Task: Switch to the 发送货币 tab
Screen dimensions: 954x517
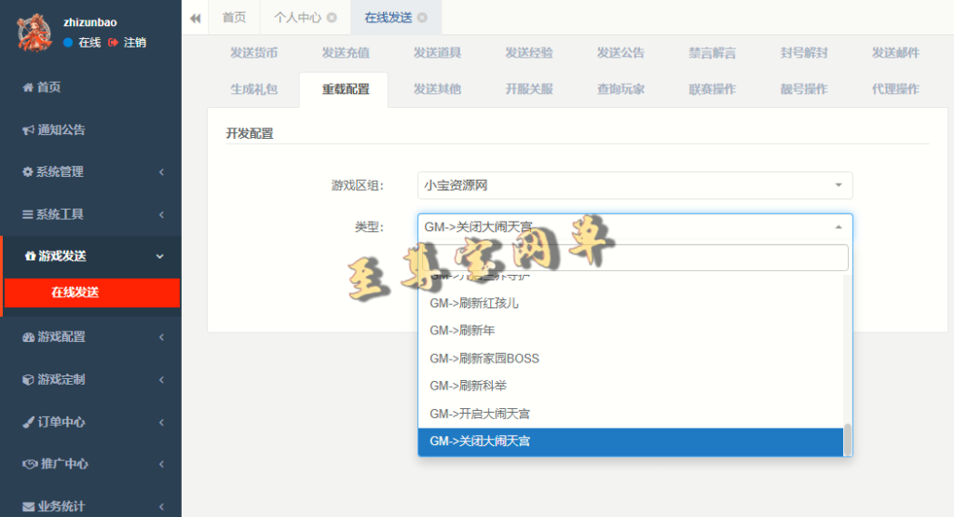Action: [253, 53]
